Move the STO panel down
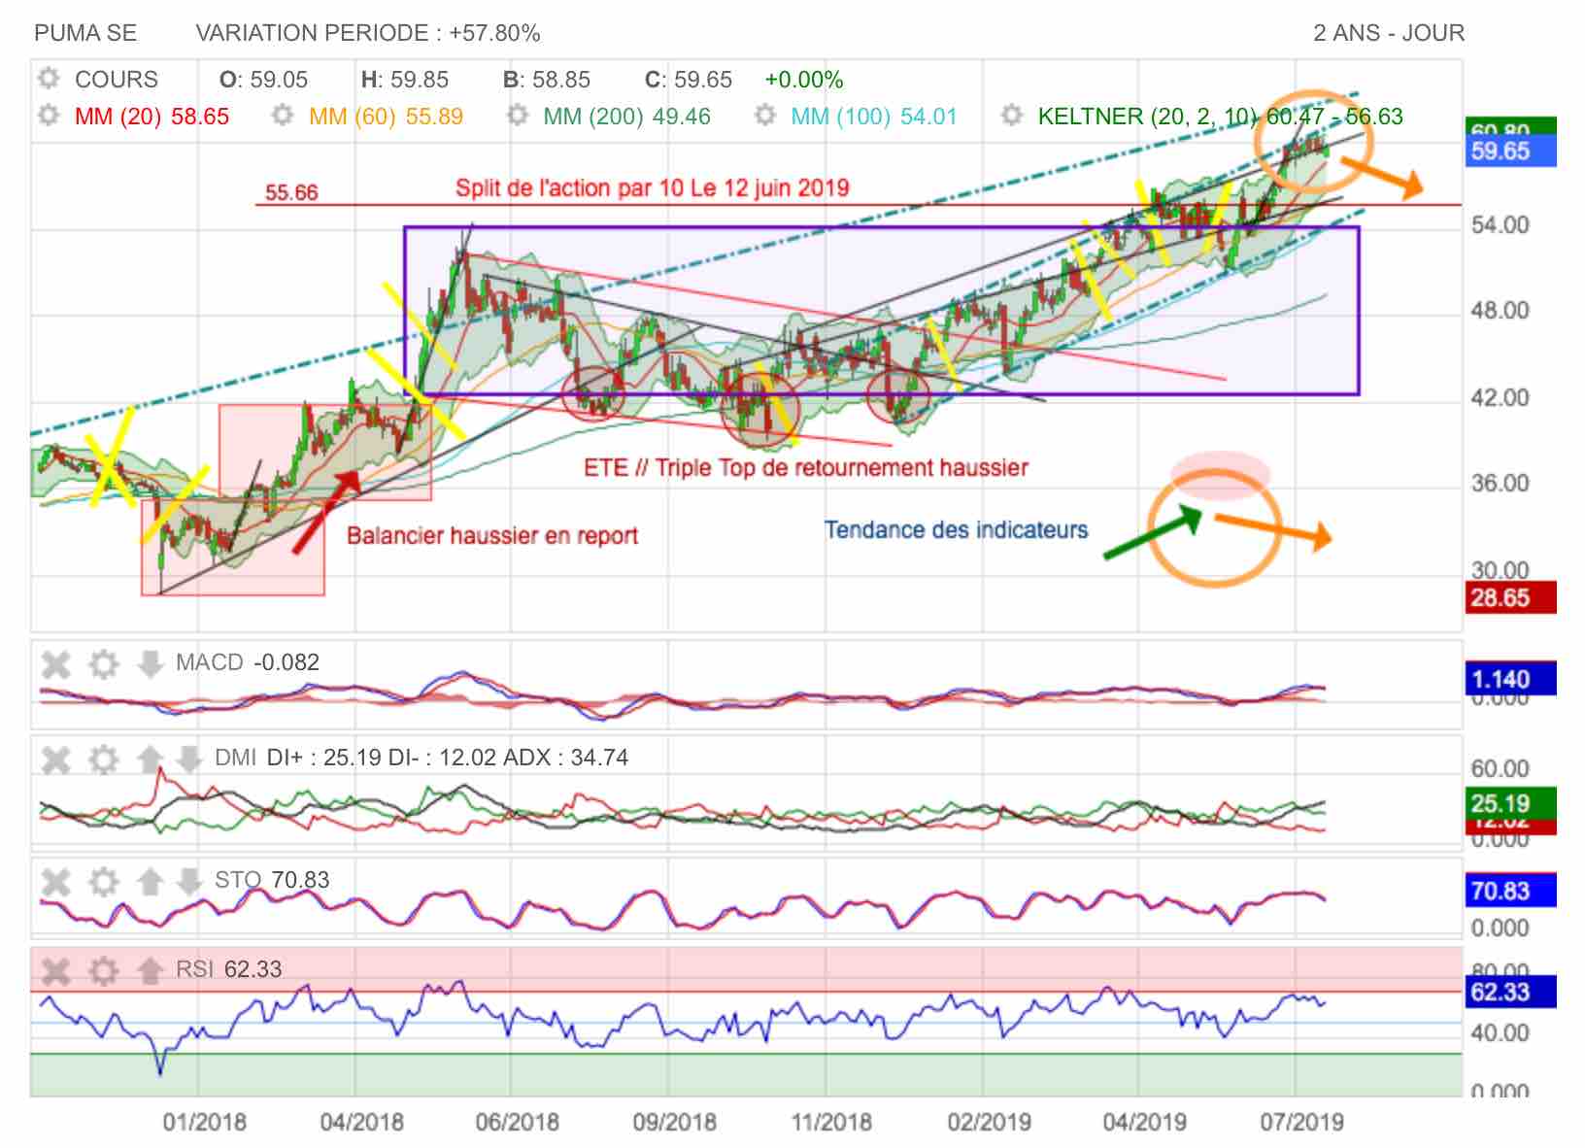Screen dimensions: 1585x1148 189,881
